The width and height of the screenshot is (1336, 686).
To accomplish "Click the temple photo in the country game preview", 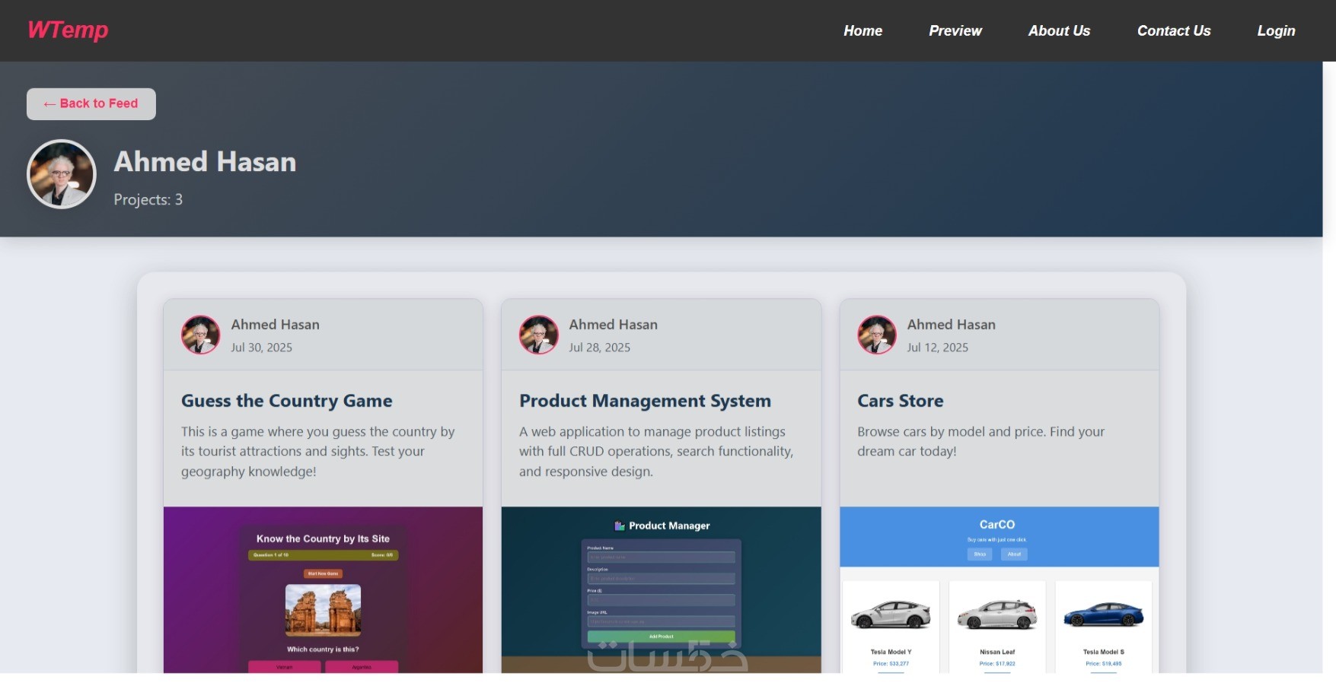I will tap(323, 610).
